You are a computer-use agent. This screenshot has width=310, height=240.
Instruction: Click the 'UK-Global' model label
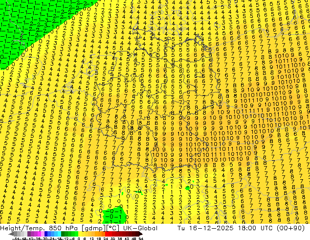(140, 228)
